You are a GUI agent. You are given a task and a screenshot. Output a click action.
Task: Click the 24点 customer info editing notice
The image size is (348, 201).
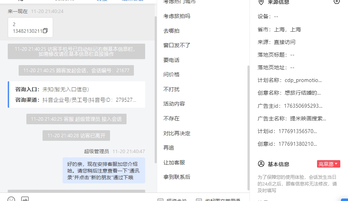(297, 184)
